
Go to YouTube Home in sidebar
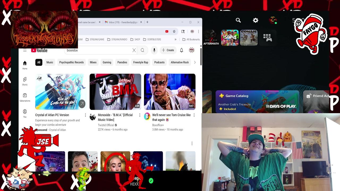[25, 65]
